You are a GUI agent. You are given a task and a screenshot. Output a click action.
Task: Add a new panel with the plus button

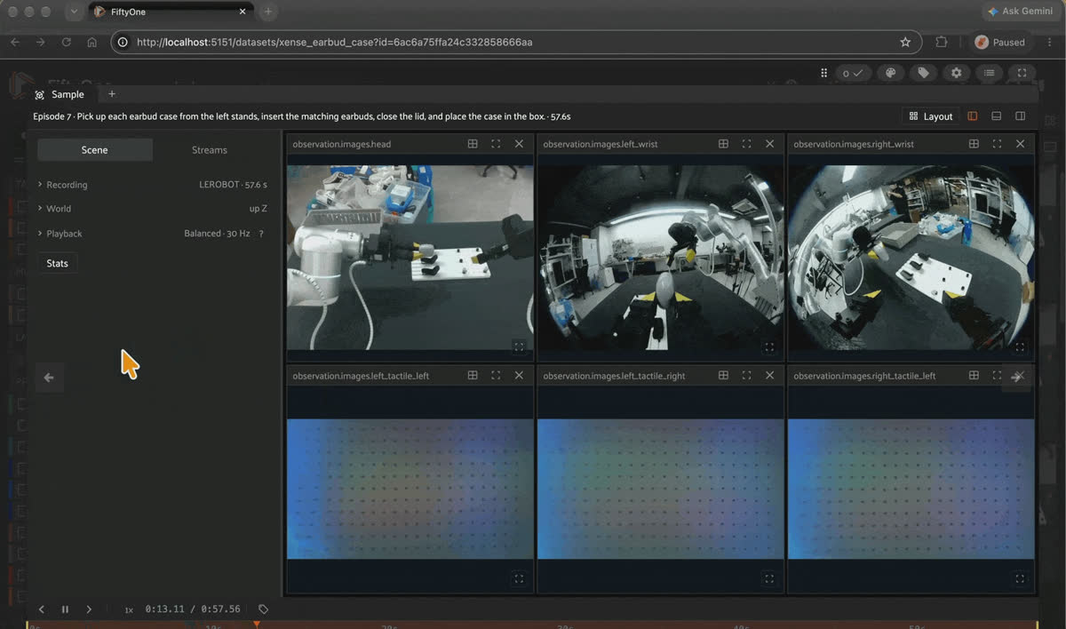tap(111, 94)
